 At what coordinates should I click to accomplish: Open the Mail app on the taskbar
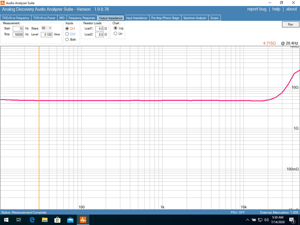click(x=70, y=220)
